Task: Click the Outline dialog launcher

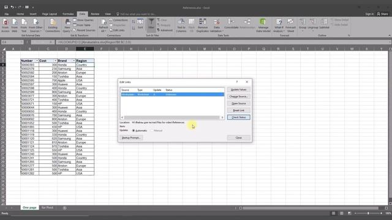Action: coord(349,35)
